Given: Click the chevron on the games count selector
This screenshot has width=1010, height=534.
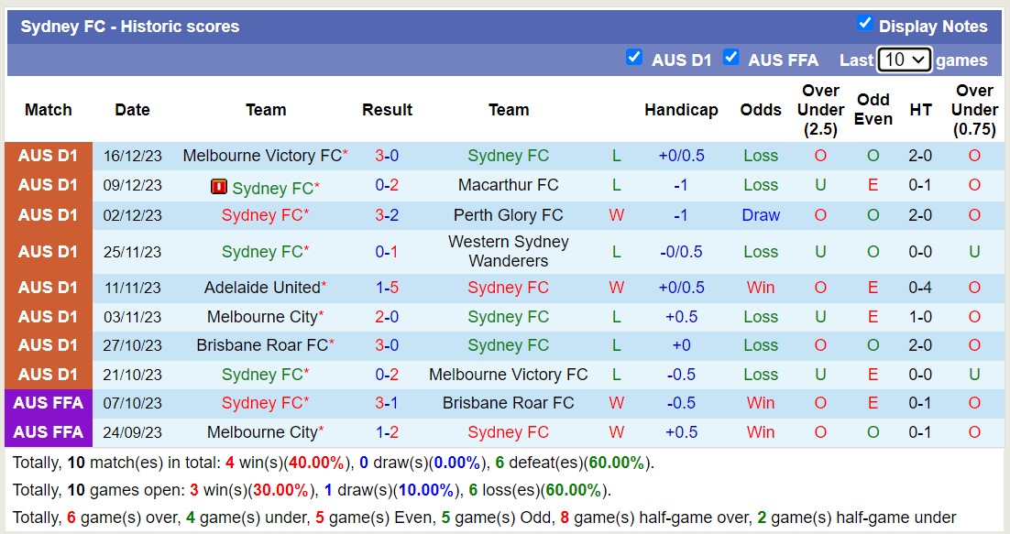Looking at the screenshot, I should pyautogui.click(x=921, y=59).
